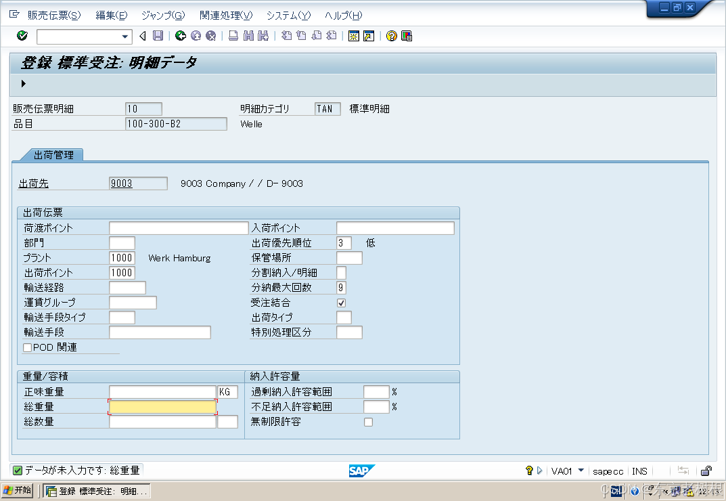Click the 総数量 input field

coord(162,422)
